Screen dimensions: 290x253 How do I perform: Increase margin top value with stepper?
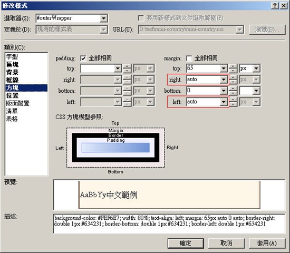point(233,66)
